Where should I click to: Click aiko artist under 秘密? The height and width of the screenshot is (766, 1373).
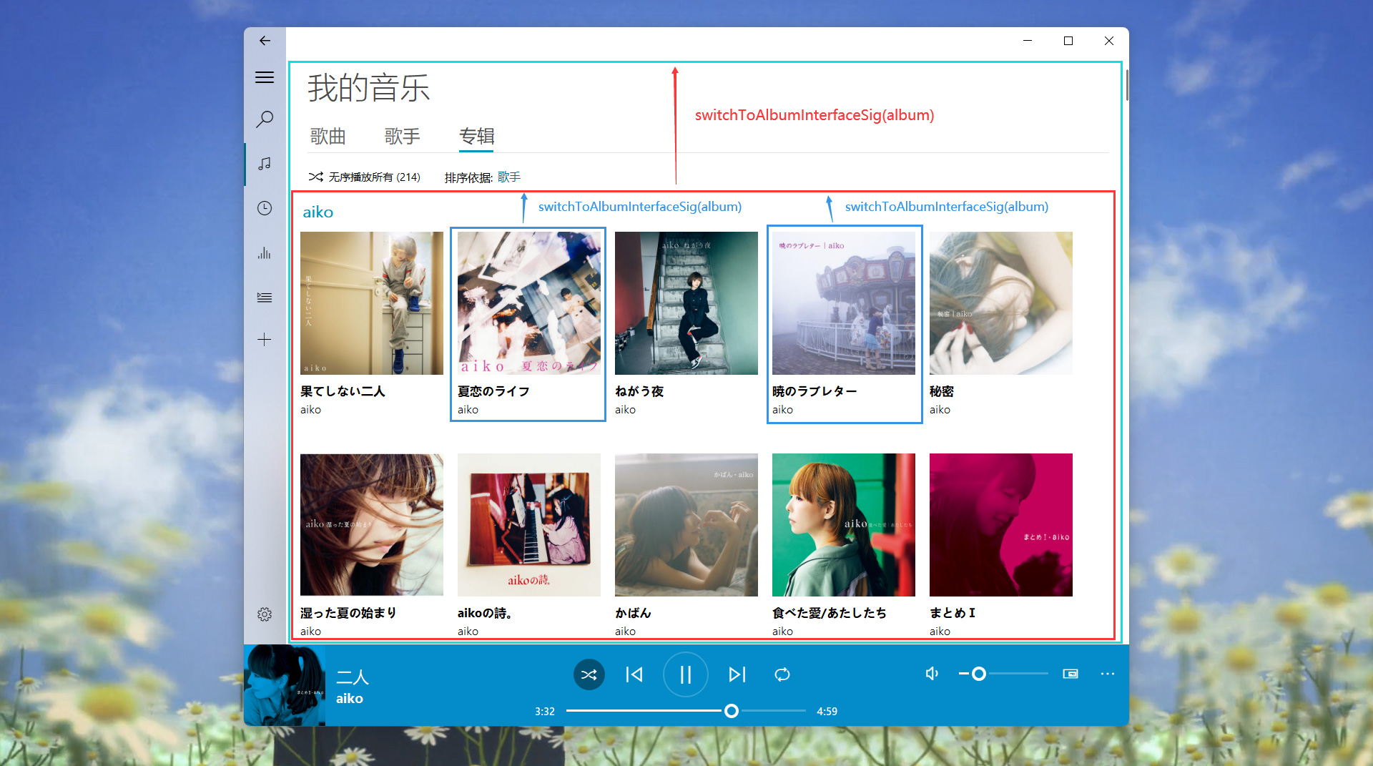click(x=940, y=410)
